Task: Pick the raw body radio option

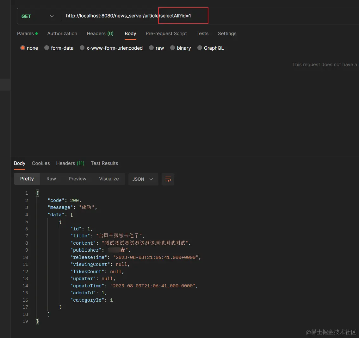Action: [151, 48]
